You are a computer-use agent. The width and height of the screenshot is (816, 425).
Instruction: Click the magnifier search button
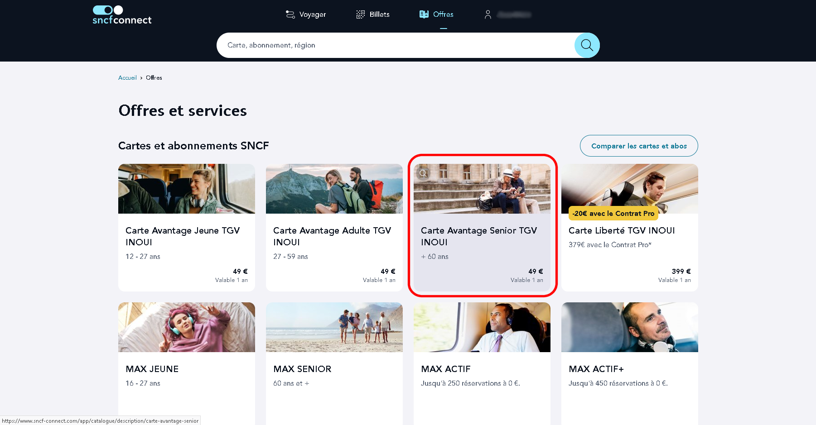(x=587, y=45)
